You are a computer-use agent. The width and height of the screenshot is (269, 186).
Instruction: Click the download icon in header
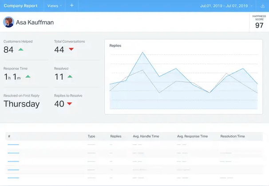[x=262, y=6]
